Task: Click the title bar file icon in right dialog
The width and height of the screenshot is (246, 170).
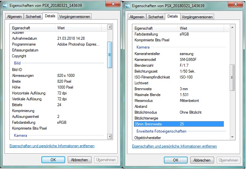Action: pos(127,6)
